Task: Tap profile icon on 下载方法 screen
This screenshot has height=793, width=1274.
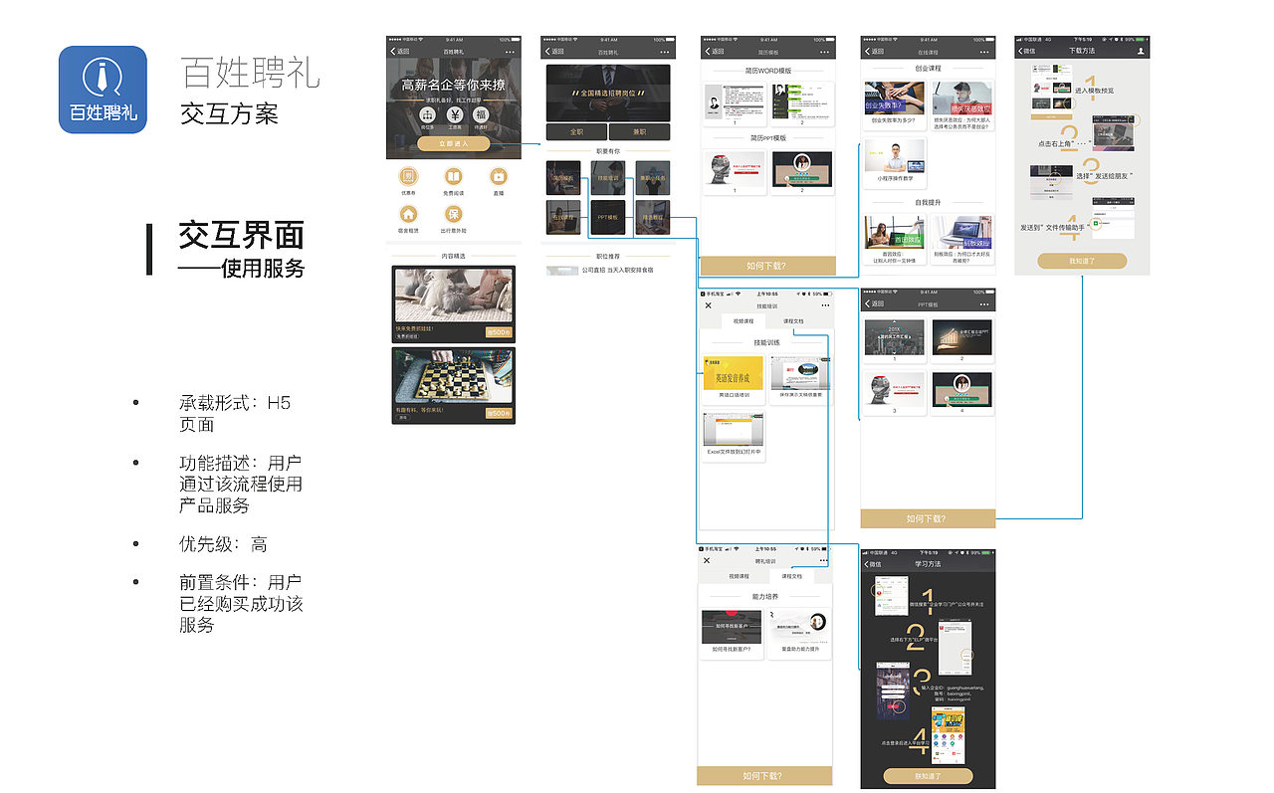Action: [x=1141, y=50]
